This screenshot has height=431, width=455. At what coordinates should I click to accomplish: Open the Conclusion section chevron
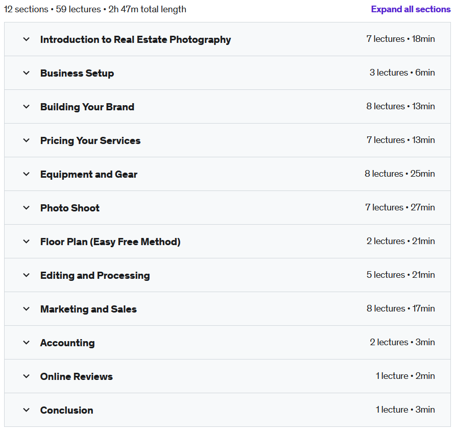tap(27, 410)
